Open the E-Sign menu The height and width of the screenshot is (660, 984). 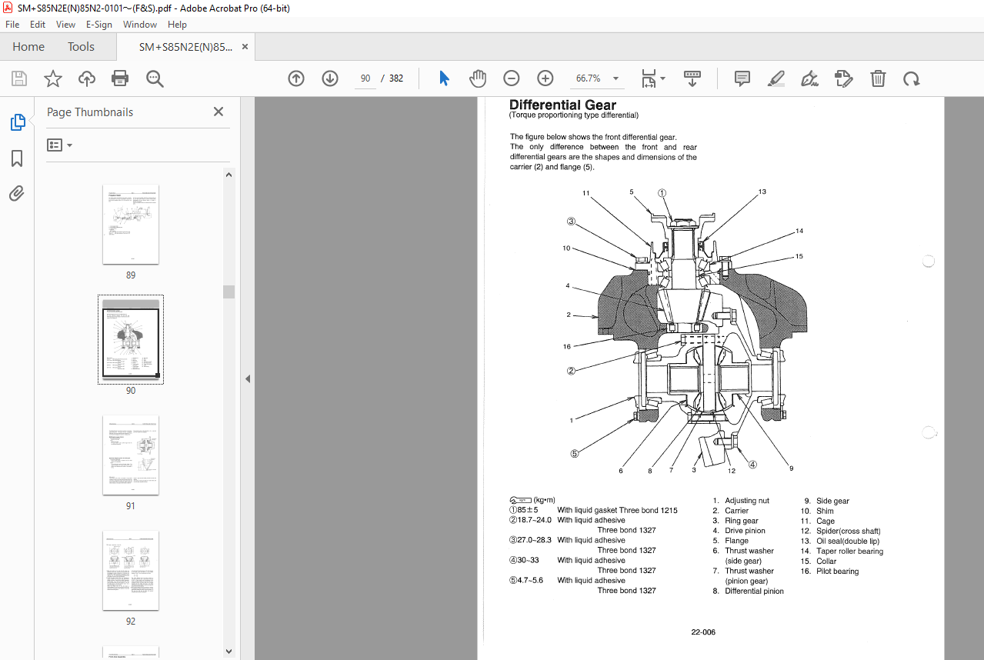pyautogui.click(x=99, y=25)
